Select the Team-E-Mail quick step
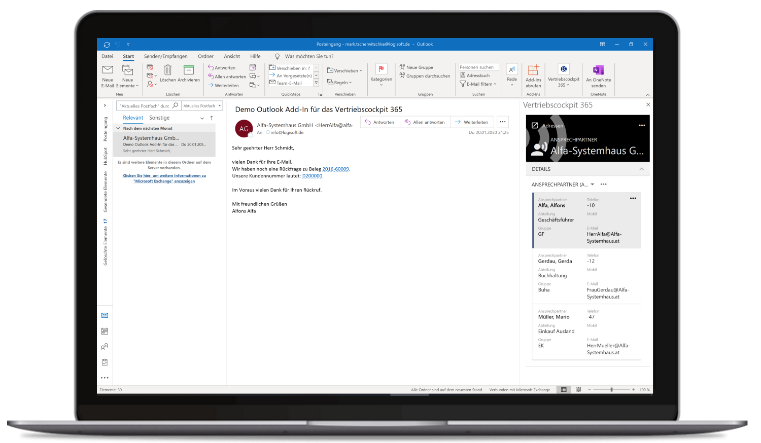This screenshot has height=443, width=761. click(x=289, y=83)
